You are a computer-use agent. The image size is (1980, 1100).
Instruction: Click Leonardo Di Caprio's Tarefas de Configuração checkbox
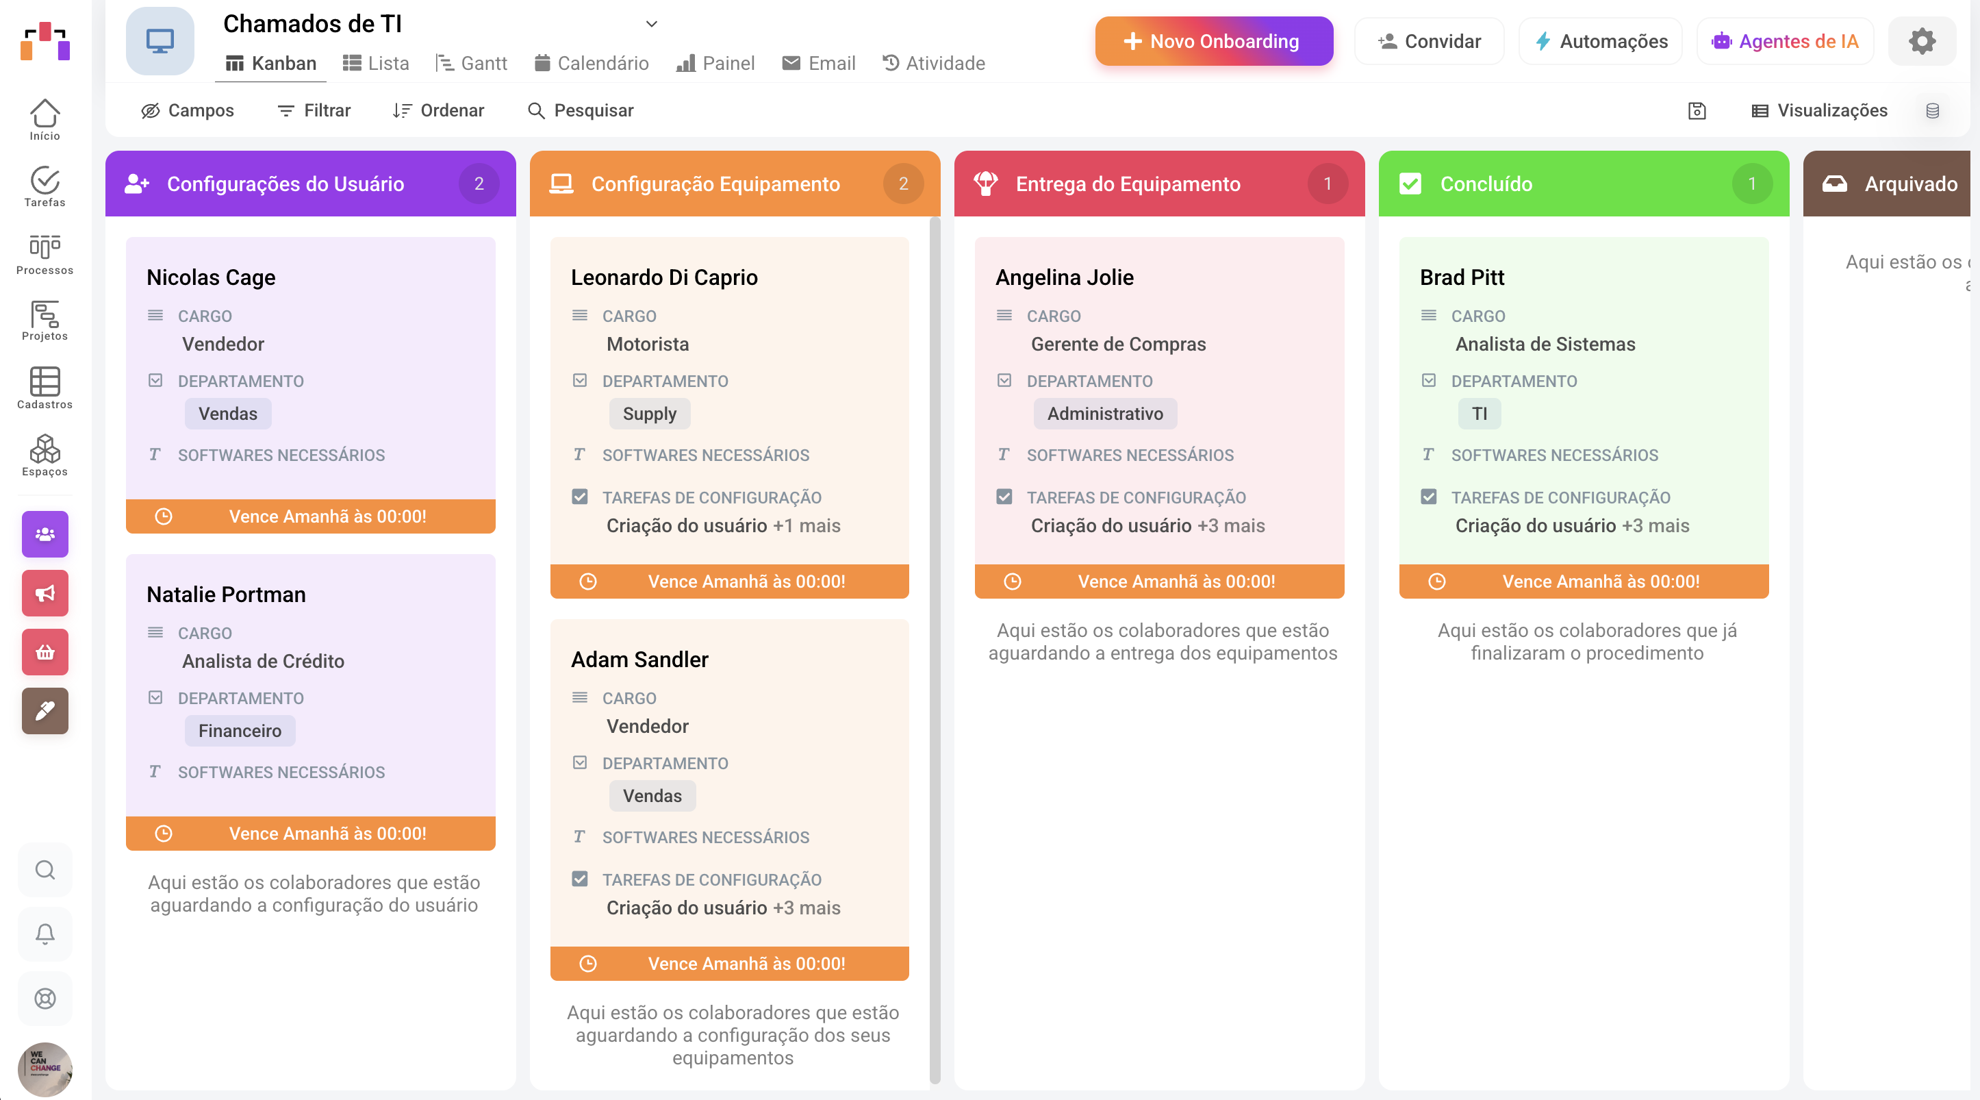[x=579, y=497]
